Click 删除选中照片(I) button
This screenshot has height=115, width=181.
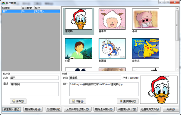[104, 109]
